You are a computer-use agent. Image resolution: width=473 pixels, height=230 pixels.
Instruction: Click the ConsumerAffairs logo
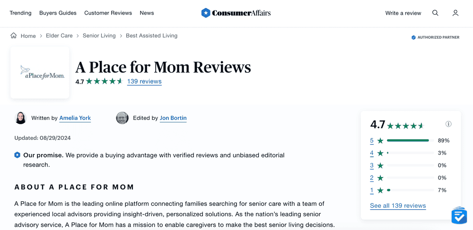coord(236,13)
